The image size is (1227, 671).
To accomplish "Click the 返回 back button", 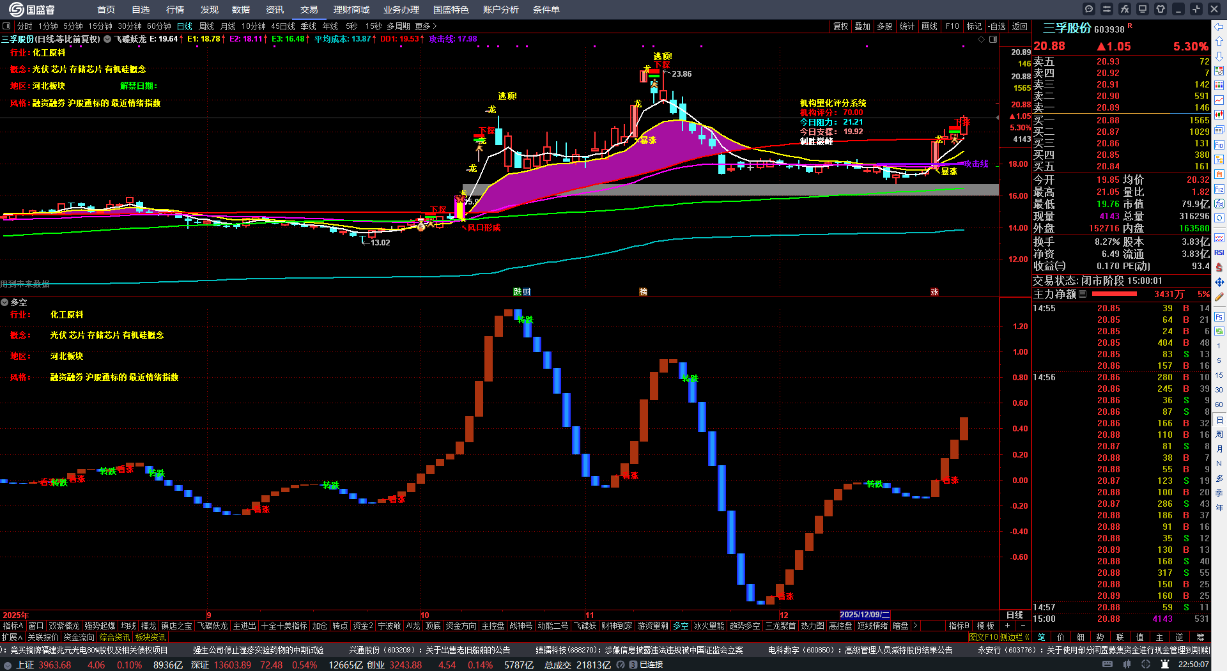I will 1020,26.
